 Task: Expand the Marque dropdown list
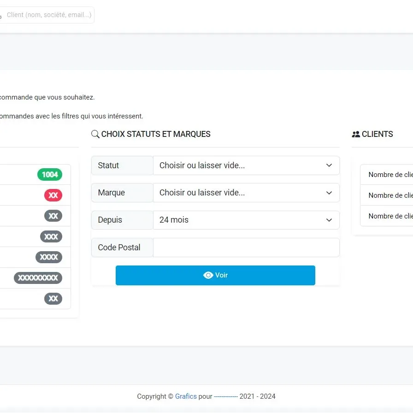pyautogui.click(x=246, y=193)
